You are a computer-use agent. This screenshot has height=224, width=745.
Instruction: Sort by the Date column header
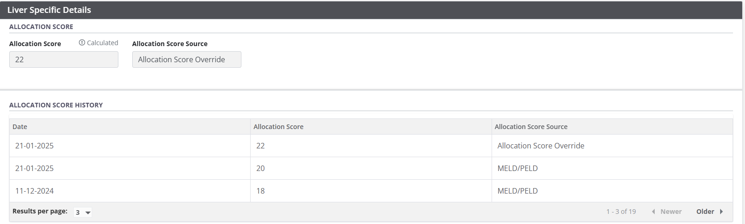(x=20, y=127)
